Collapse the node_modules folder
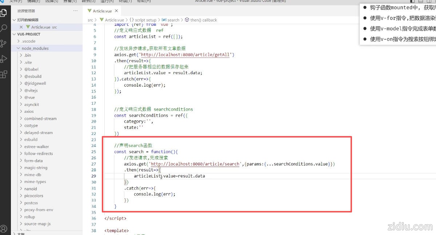436x235 pixels. point(35,48)
